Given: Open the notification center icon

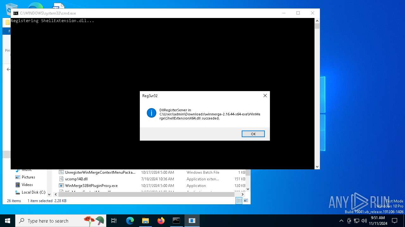Looking at the screenshot, I should [395, 221].
